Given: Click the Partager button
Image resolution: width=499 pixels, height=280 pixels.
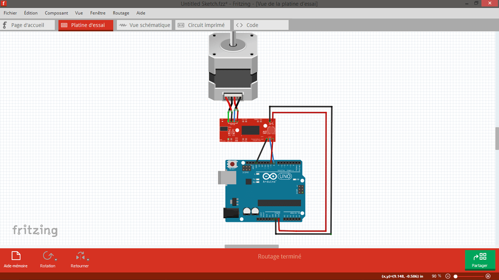Looking at the screenshot, I should [x=480, y=260].
